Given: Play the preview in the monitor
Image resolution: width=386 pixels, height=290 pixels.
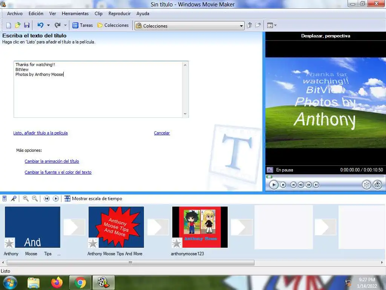Looking at the screenshot, I should tap(274, 185).
